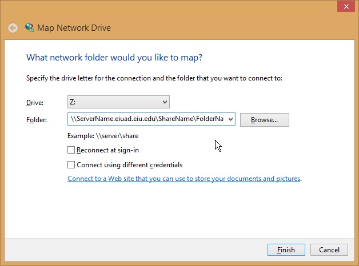359x266 pixels.
Task: Click the 'Reconnect at sign-in' label text
Action: [108, 150]
